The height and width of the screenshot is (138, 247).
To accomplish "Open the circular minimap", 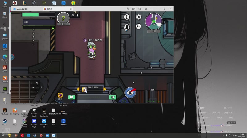I will 153,21.
